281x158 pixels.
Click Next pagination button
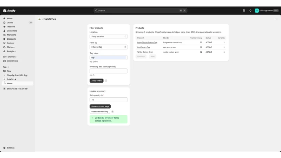[x=152, y=57]
